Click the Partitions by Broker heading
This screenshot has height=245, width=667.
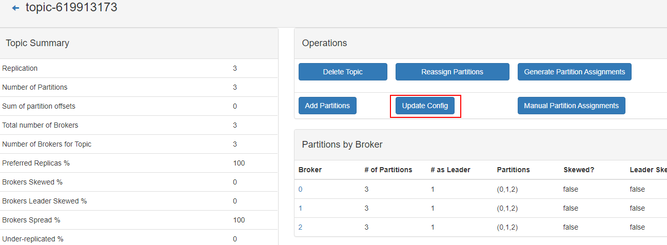[x=342, y=145]
